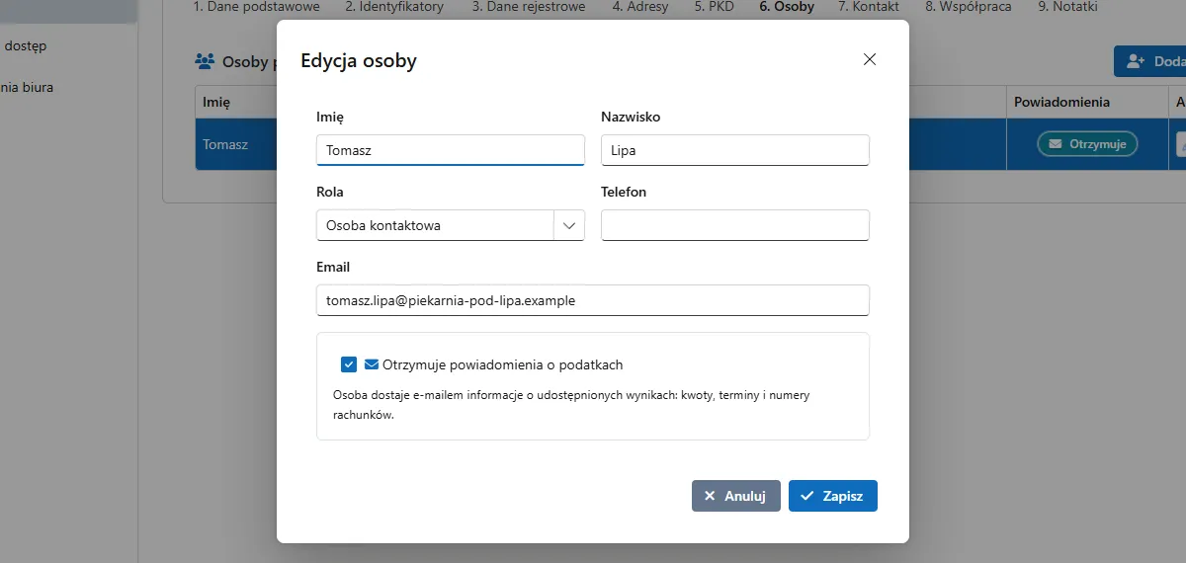Open the 8. Współpraca tab
1186x563 pixels.
[970, 7]
